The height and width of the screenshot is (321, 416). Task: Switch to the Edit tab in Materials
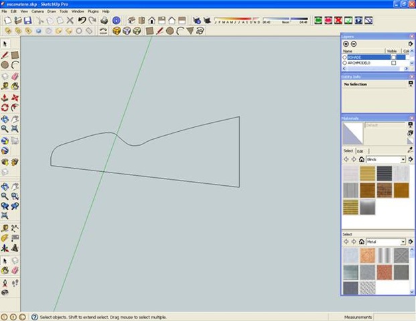coord(360,151)
